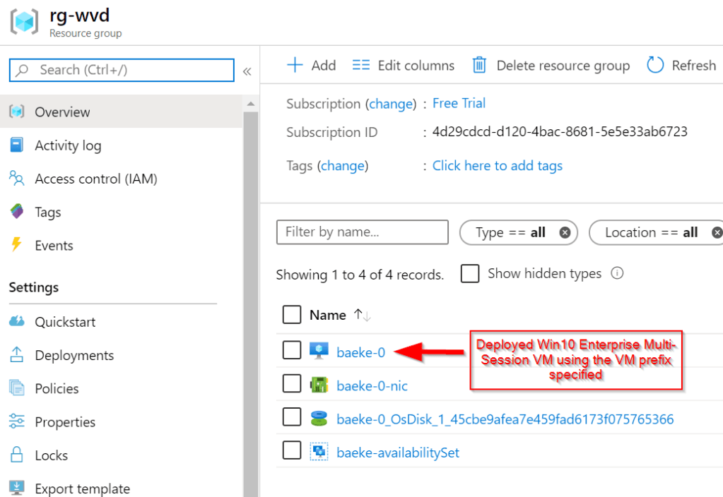Click the Locks padlock icon
This screenshot has width=723, height=497.
(16, 455)
